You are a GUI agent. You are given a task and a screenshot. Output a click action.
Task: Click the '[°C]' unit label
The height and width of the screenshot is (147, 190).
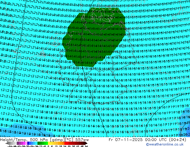(69, 140)
